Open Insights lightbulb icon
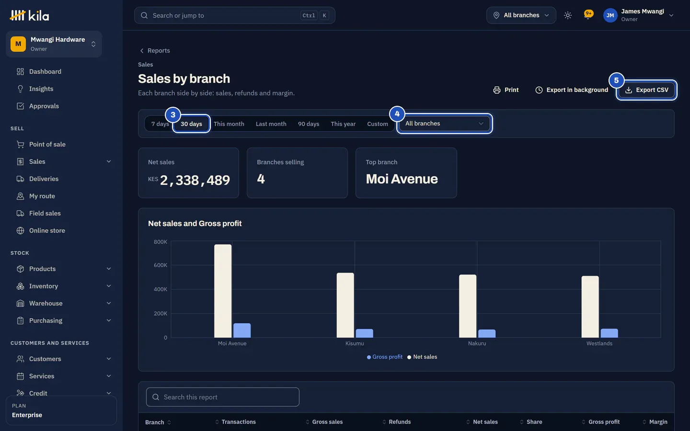 [x=20, y=89]
